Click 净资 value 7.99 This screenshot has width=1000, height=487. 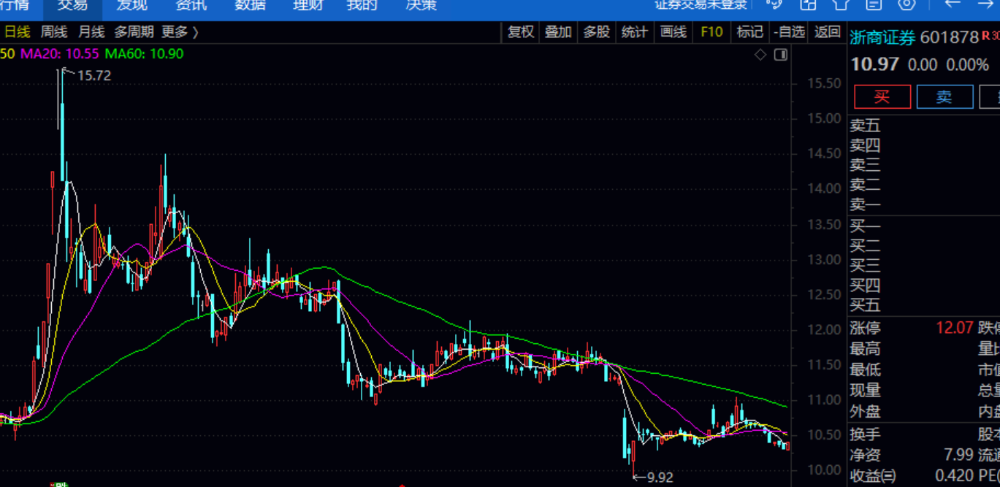click(x=958, y=455)
